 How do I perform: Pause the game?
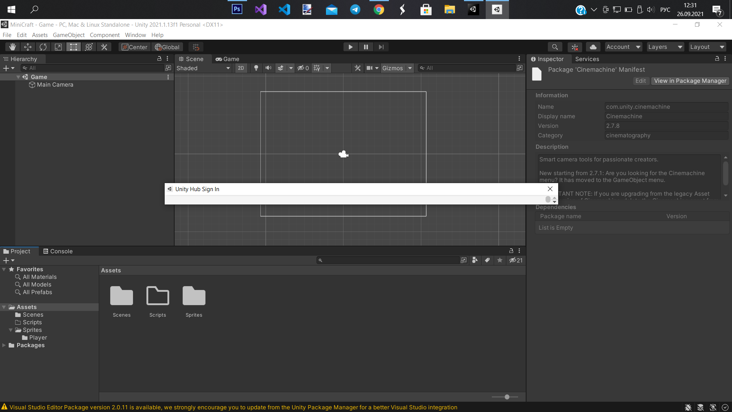click(x=366, y=47)
